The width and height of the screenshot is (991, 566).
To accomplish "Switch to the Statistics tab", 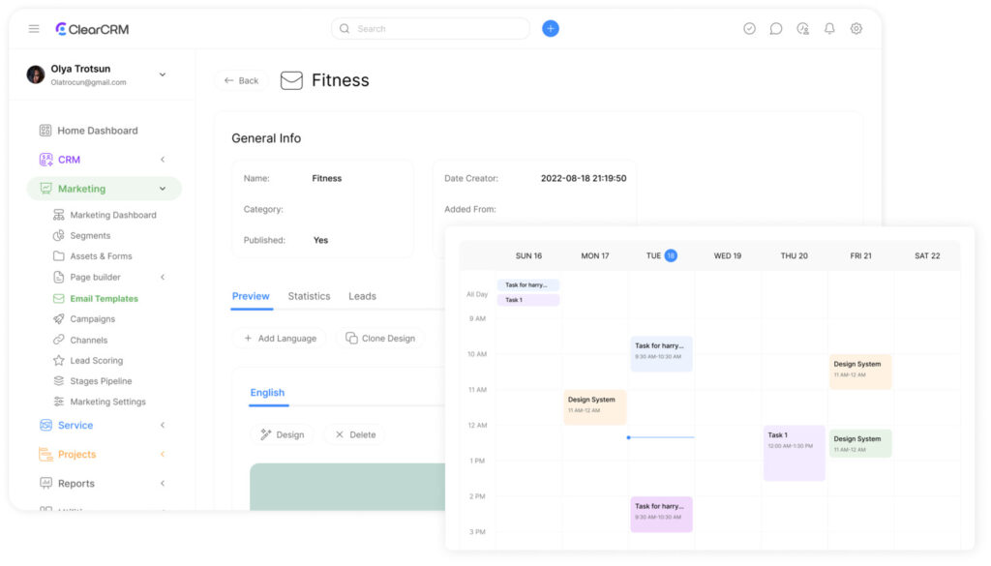I will (309, 296).
